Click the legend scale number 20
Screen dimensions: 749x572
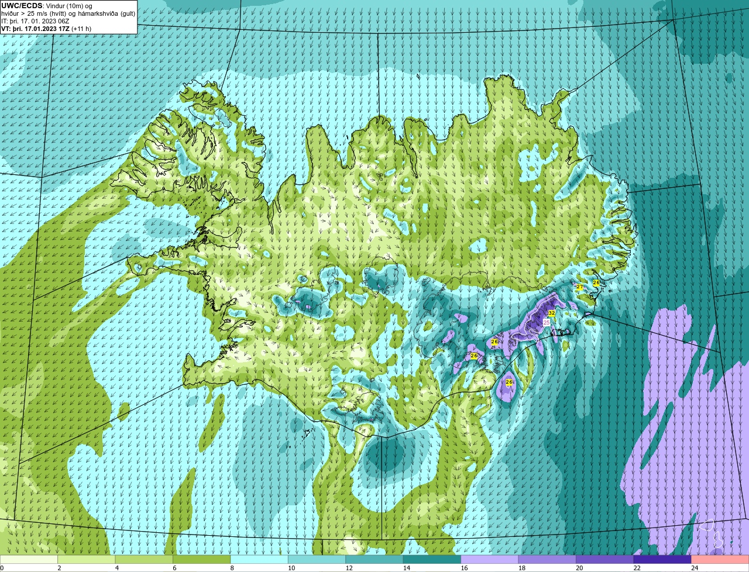(x=579, y=568)
